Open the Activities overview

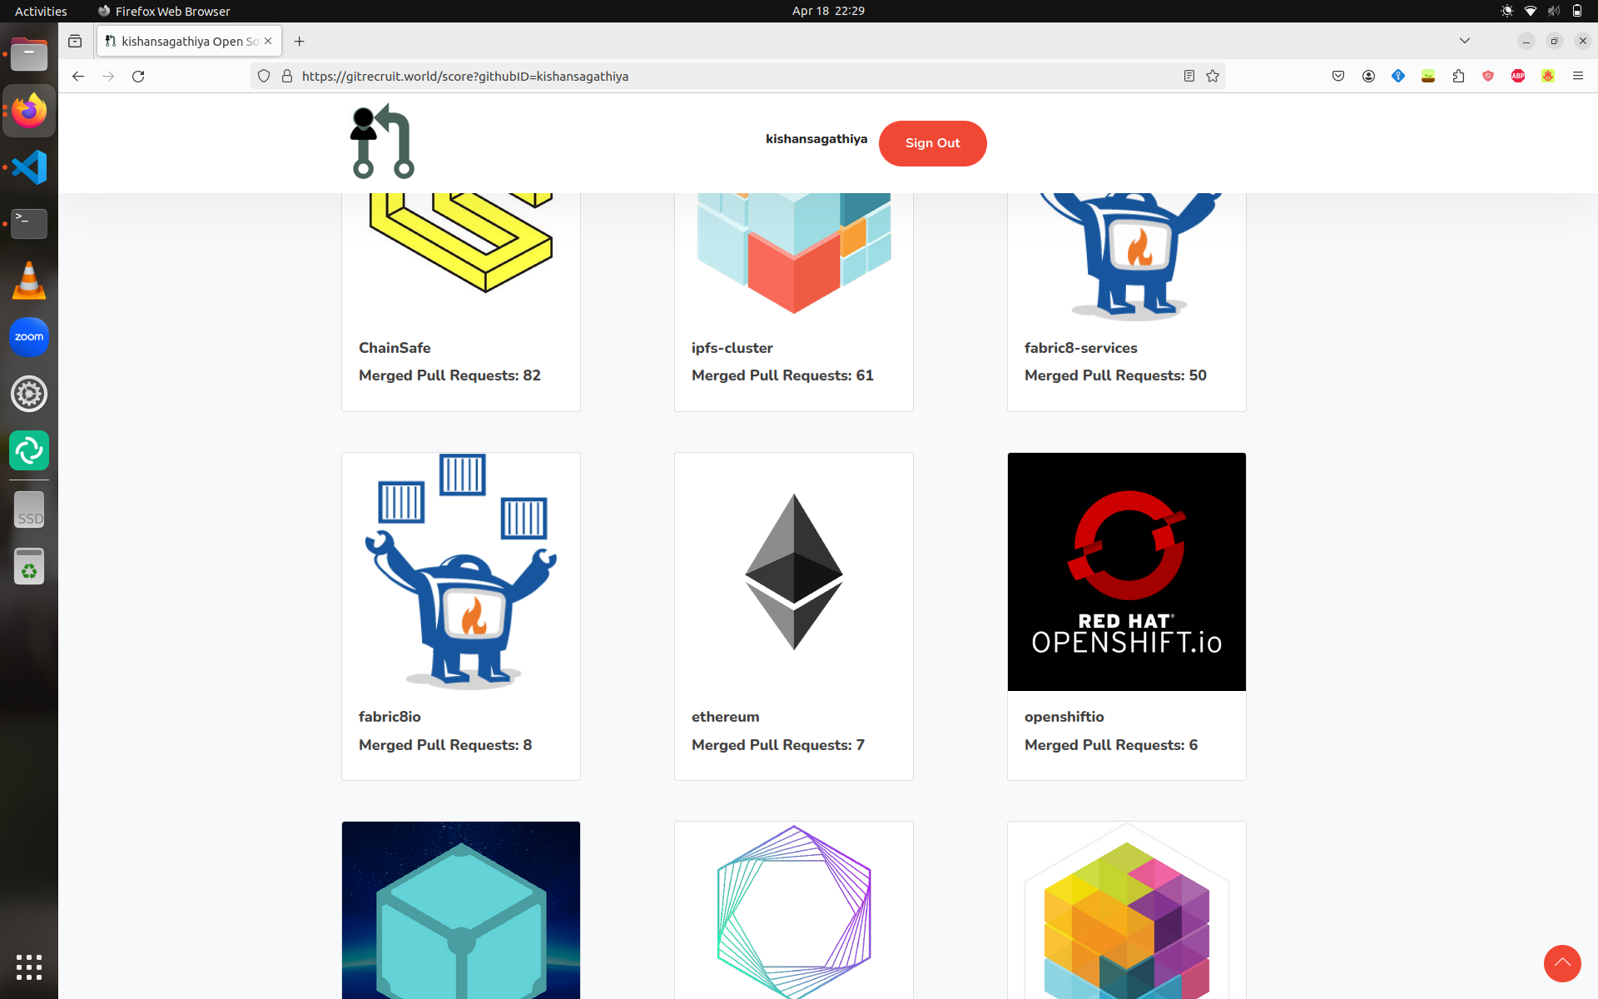tap(41, 11)
